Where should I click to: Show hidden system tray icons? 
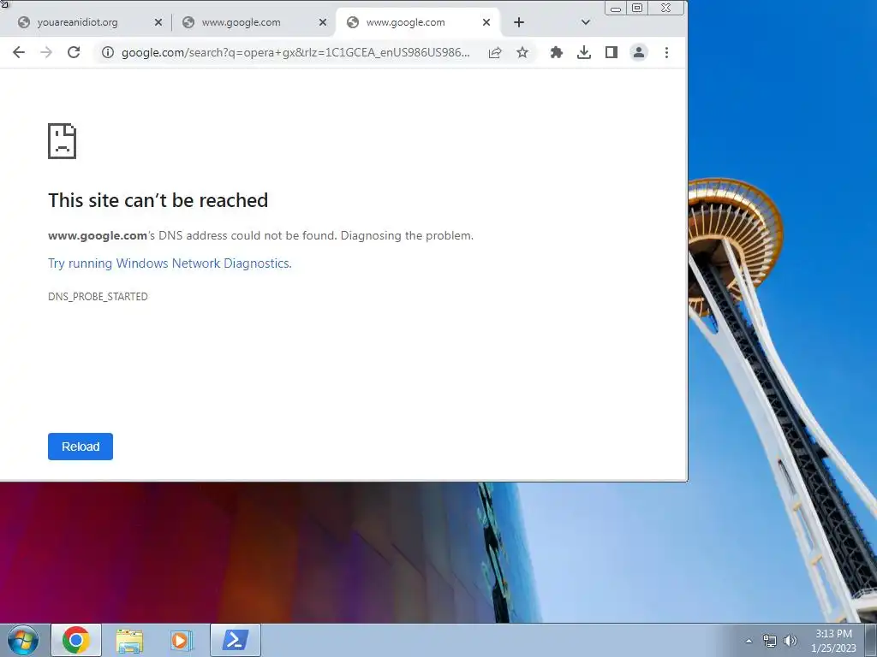tap(749, 641)
